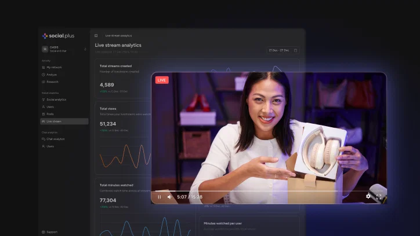Click the My network icon

click(x=44, y=67)
